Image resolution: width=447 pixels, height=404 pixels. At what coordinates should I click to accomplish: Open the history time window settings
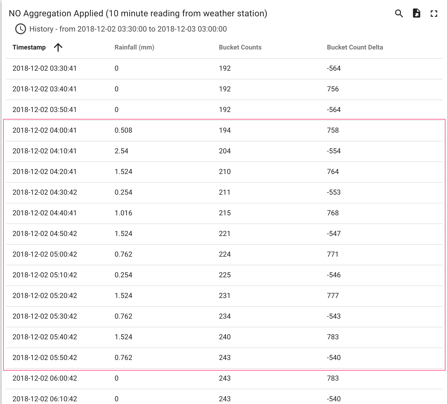(x=20, y=29)
